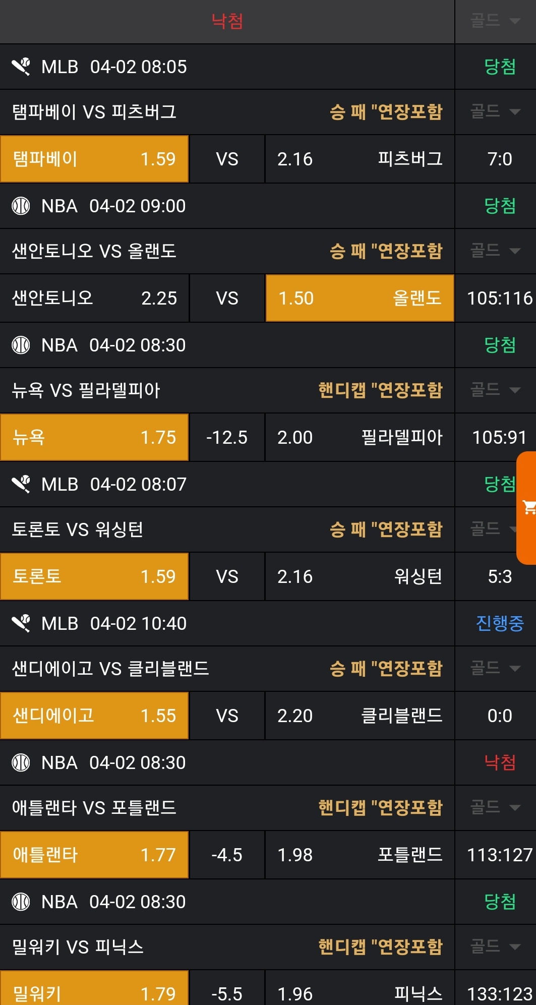Select 뉴욕 1.75 handicap option
This screenshot has width=536, height=1005.
(x=94, y=437)
